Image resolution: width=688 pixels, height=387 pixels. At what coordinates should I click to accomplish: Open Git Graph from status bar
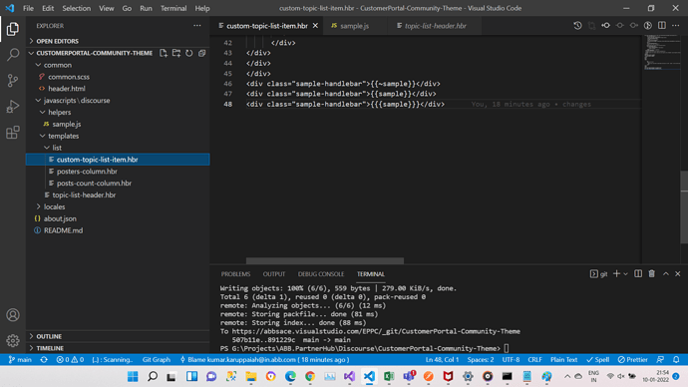(157, 360)
